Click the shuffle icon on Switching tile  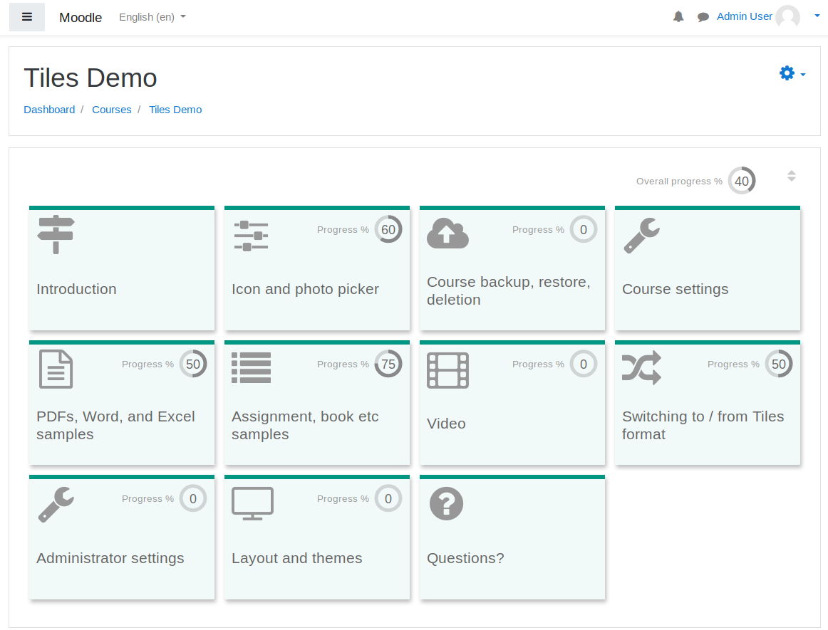click(641, 367)
